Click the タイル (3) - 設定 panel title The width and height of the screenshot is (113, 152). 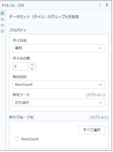click(13, 5)
